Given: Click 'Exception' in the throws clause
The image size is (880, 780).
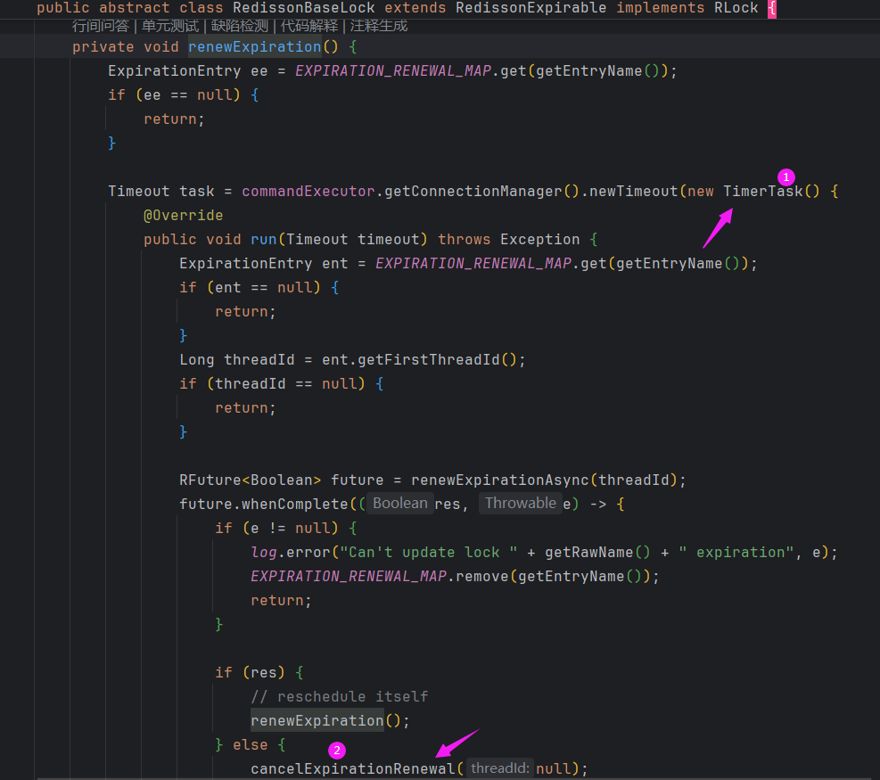Looking at the screenshot, I should coord(540,240).
